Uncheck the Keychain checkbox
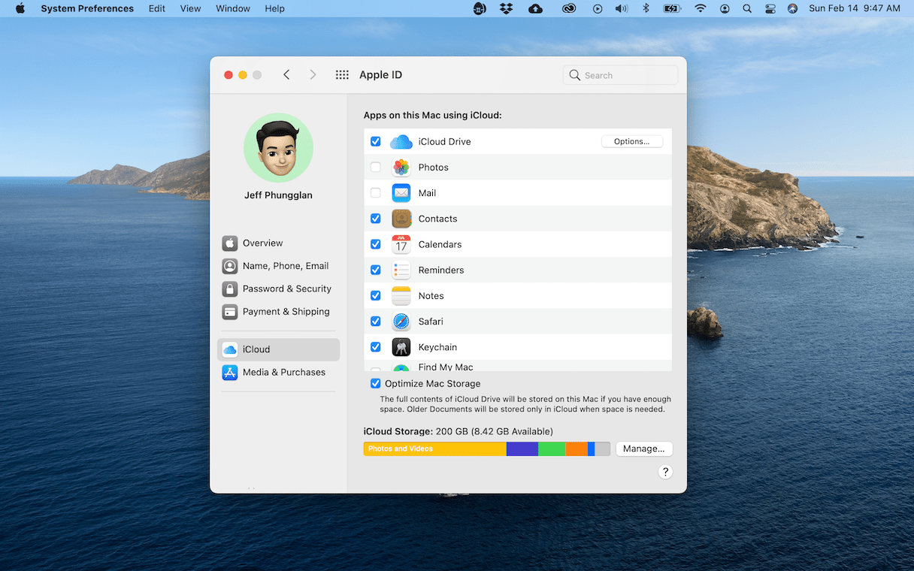Image resolution: width=914 pixels, height=571 pixels. pyautogui.click(x=376, y=347)
